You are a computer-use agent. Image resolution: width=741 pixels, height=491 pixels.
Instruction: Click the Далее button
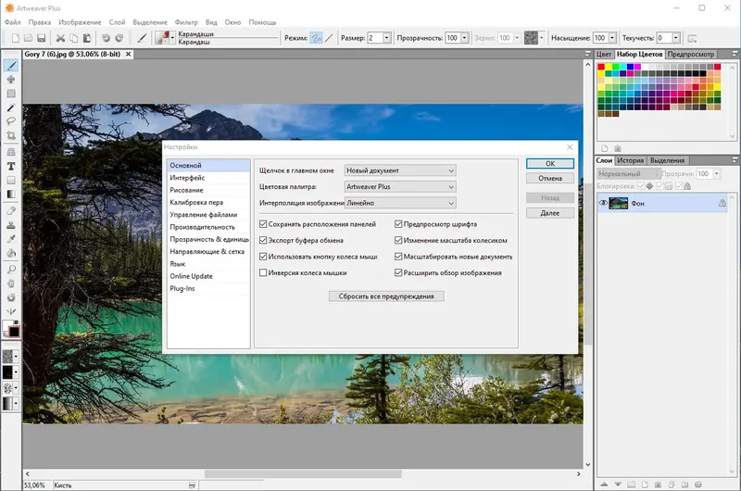point(550,213)
